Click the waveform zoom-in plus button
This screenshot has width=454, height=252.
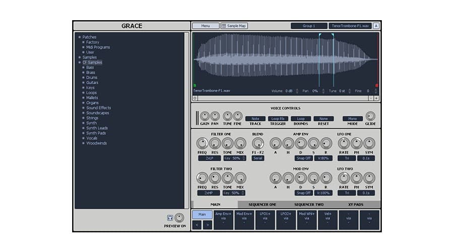(376, 98)
